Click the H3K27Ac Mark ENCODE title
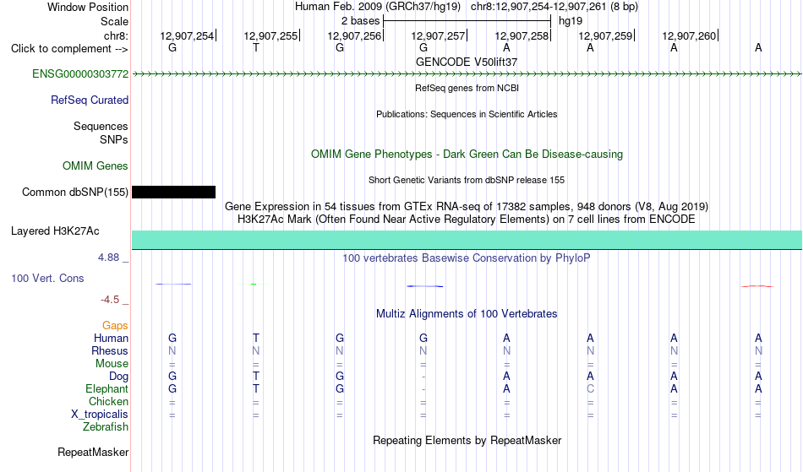The height and width of the screenshot is (472, 803). click(x=467, y=220)
